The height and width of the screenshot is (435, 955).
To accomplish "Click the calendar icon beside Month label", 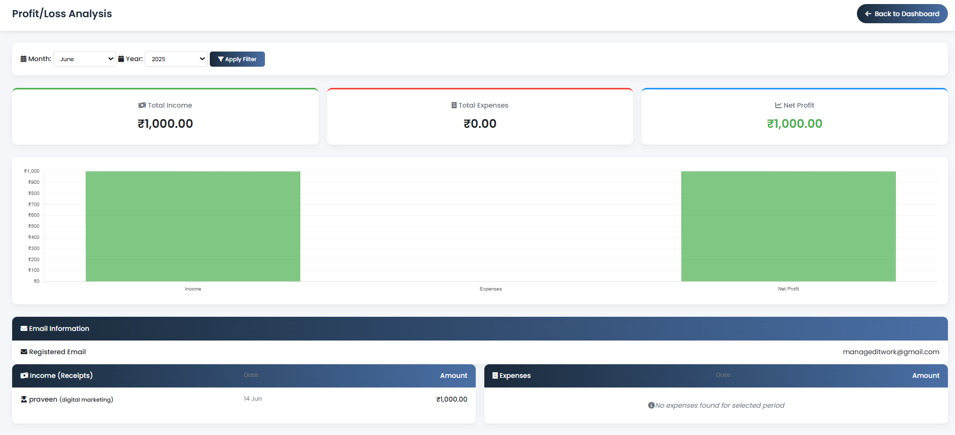I will [23, 59].
